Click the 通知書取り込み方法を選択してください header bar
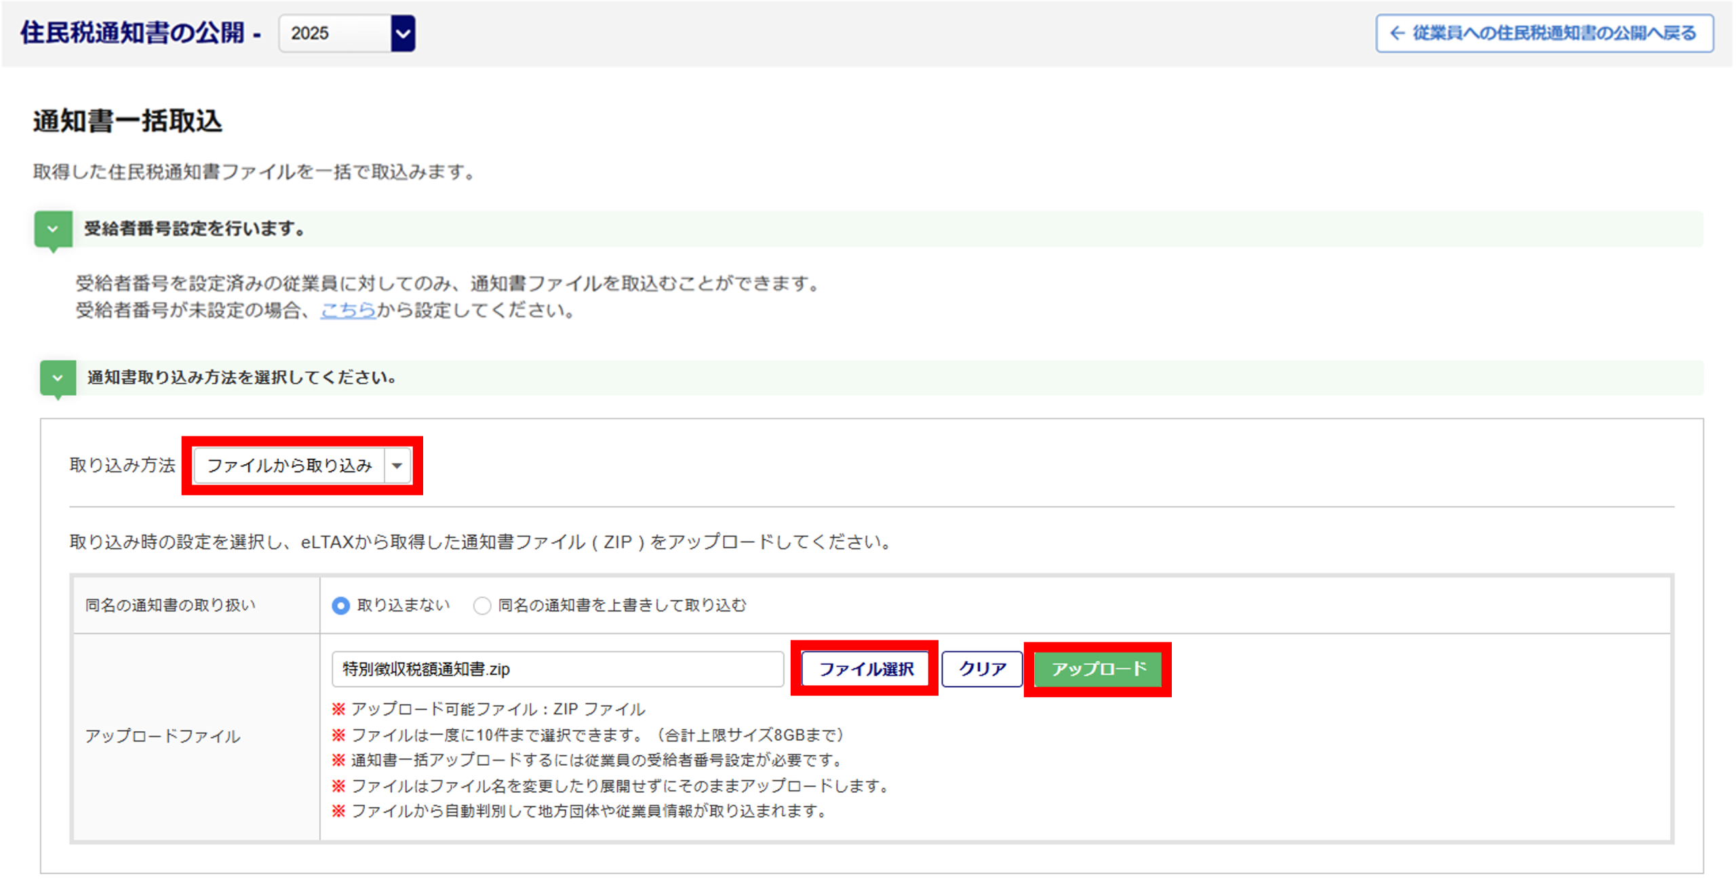Viewport: 1736px width, 883px height. coord(242,377)
